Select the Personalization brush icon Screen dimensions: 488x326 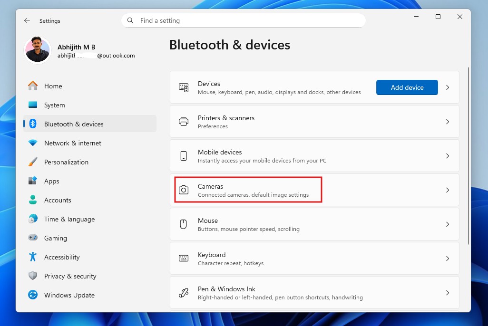tap(32, 162)
